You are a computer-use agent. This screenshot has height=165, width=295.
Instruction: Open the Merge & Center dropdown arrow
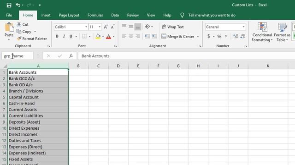coord(198,36)
